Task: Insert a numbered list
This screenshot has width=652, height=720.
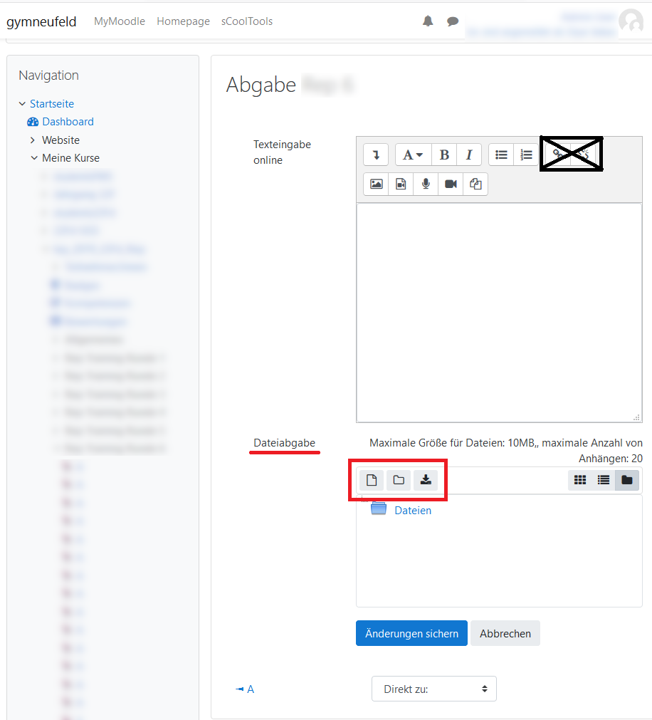Action: 526,155
